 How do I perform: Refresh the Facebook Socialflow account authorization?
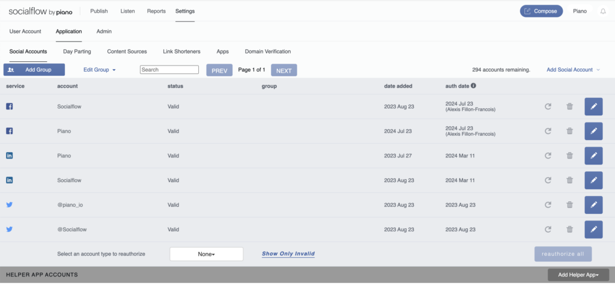(x=548, y=106)
